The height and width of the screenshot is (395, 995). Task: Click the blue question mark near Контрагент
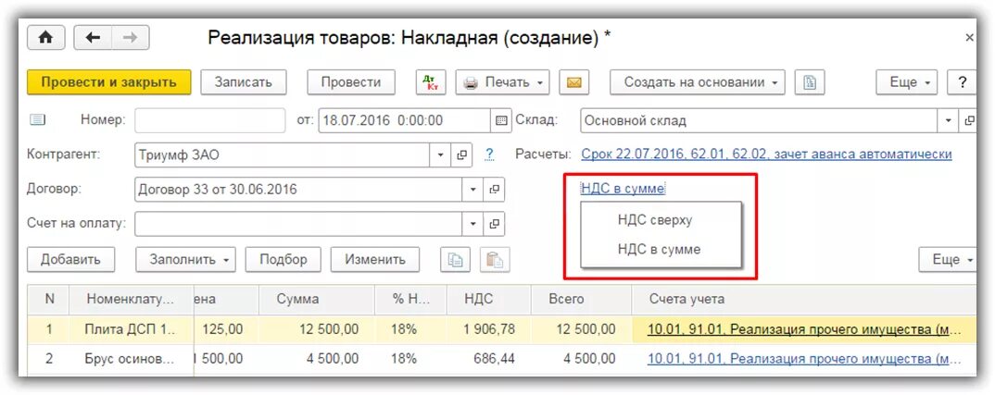[489, 154]
